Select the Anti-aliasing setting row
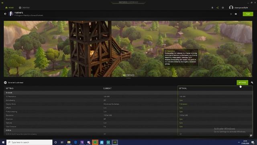 (128, 100)
